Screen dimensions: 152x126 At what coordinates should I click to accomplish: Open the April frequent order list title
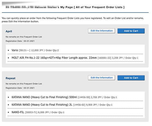9,31
